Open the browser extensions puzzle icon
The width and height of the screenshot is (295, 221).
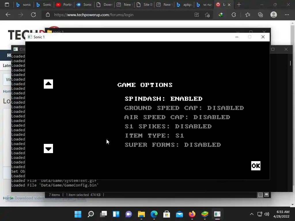click(234, 15)
